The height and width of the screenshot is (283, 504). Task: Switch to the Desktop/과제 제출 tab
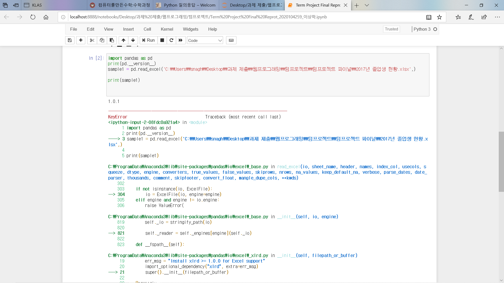pyautogui.click(x=251, y=5)
